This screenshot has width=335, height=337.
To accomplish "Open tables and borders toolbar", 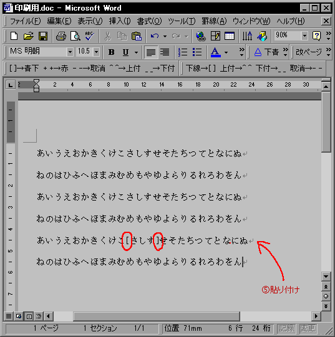I will click(x=215, y=36).
